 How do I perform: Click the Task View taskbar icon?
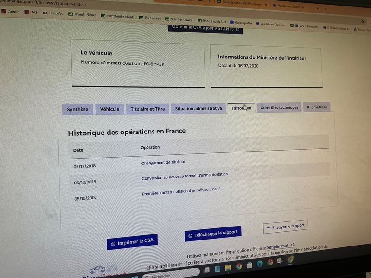[206, 270]
